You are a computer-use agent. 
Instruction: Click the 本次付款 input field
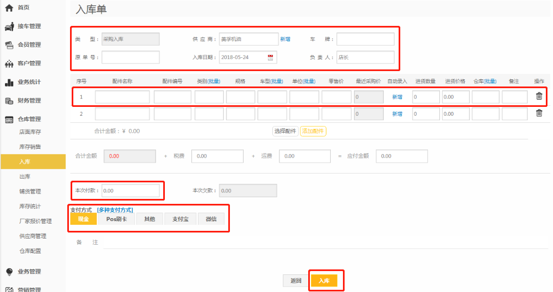click(130, 191)
